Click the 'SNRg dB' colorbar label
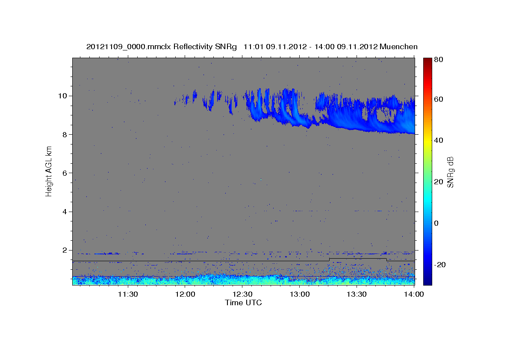513x342 pixels. pyautogui.click(x=450, y=171)
